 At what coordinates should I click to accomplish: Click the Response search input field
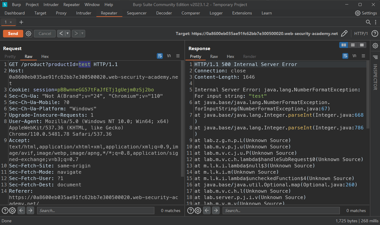281,211
